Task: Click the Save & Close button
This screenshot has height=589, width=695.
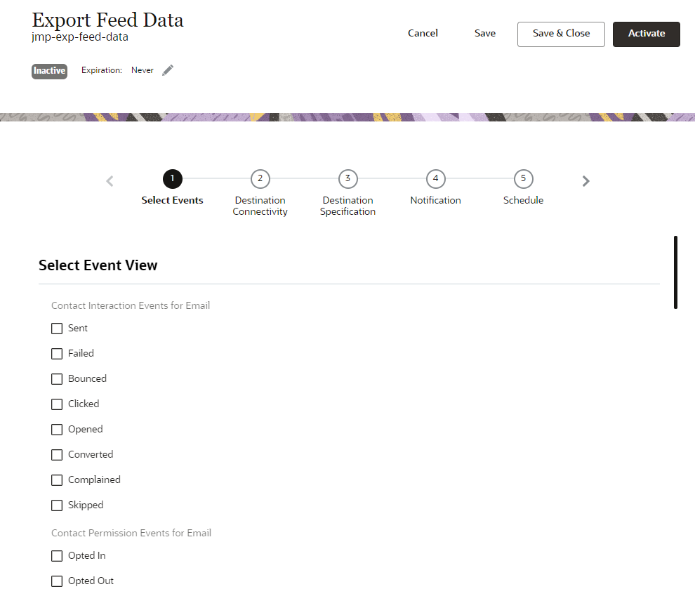Action: click(x=561, y=34)
